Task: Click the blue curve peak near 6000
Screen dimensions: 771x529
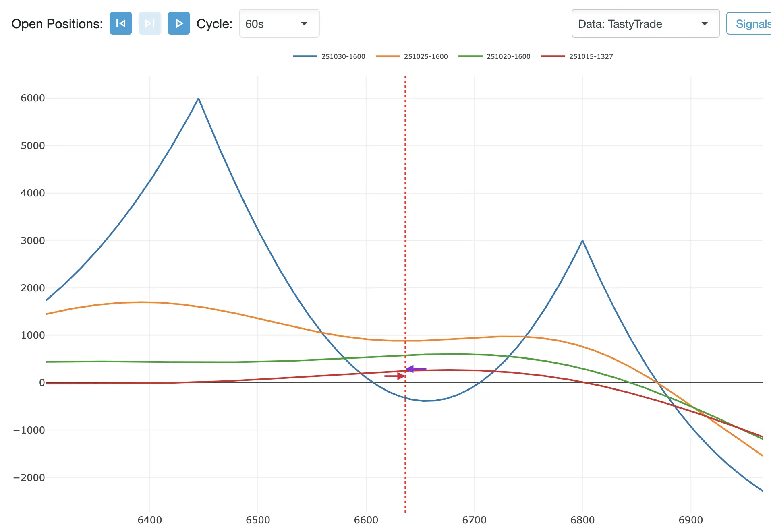Action: pyautogui.click(x=198, y=99)
